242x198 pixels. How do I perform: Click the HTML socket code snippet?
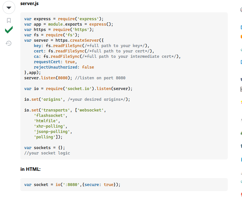(x=72, y=185)
